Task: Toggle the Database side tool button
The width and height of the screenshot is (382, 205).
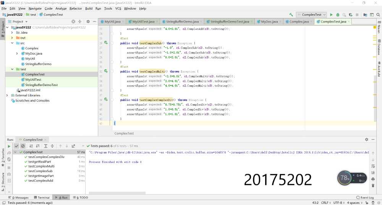Action: pyautogui.click(x=379, y=47)
